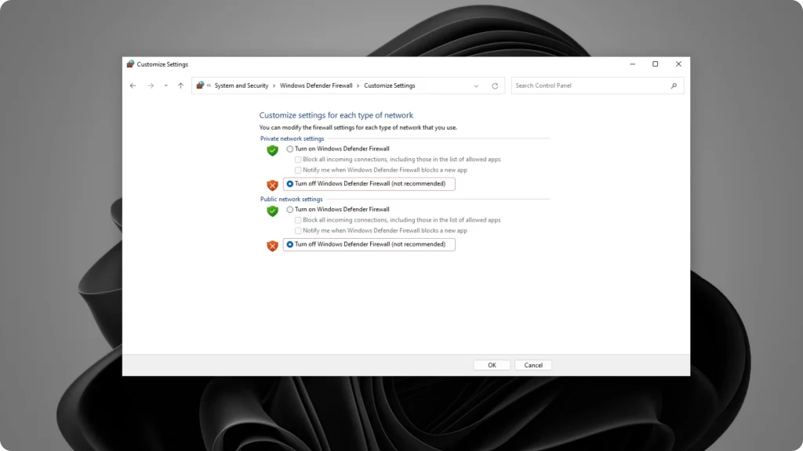803x451 pixels.
Task: Click the Customize Settings breadcrumb
Action: pyautogui.click(x=389, y=85)
